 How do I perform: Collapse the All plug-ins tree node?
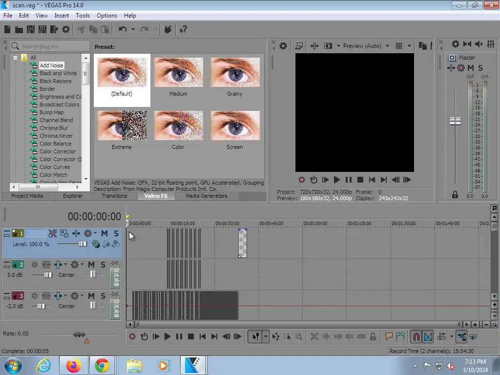point(15,58)
